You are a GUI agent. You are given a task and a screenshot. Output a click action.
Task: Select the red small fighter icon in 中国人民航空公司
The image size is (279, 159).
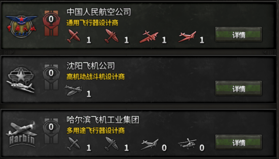tap(73, 36)
